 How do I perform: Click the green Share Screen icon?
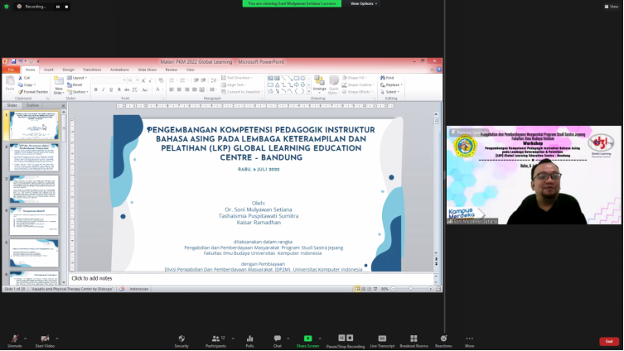coord(307,339)
